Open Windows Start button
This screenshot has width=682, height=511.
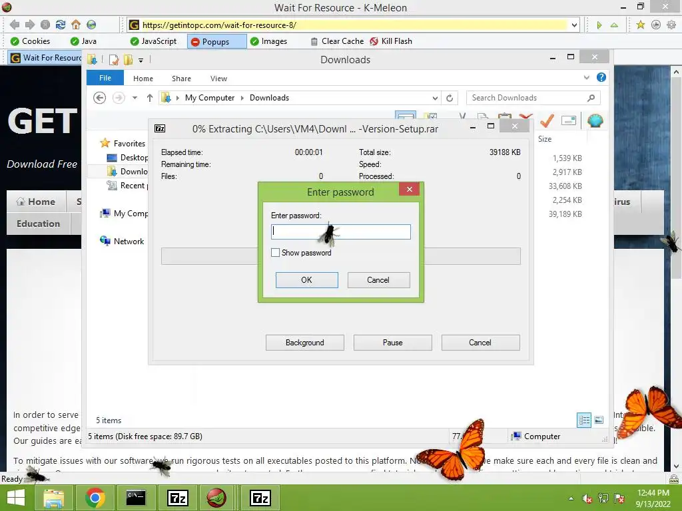point(16,498)
